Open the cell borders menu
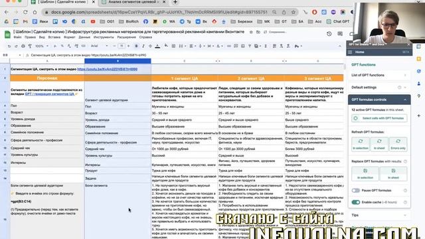 click(173, 46)
